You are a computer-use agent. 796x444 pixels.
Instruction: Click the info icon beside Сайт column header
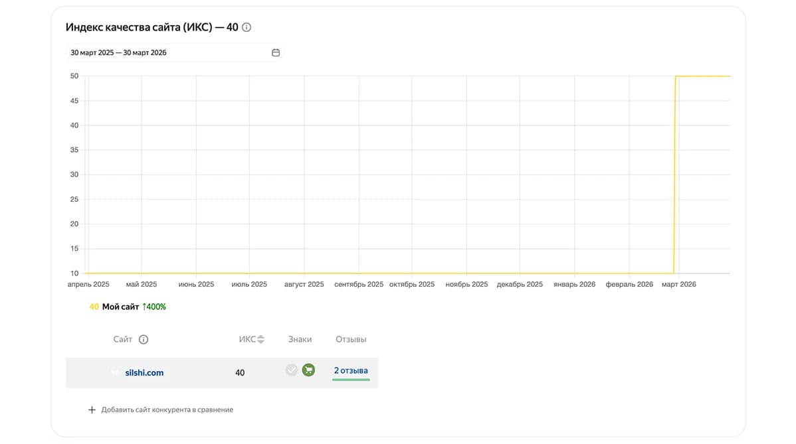pyautogui.click(x=144, y=340)
